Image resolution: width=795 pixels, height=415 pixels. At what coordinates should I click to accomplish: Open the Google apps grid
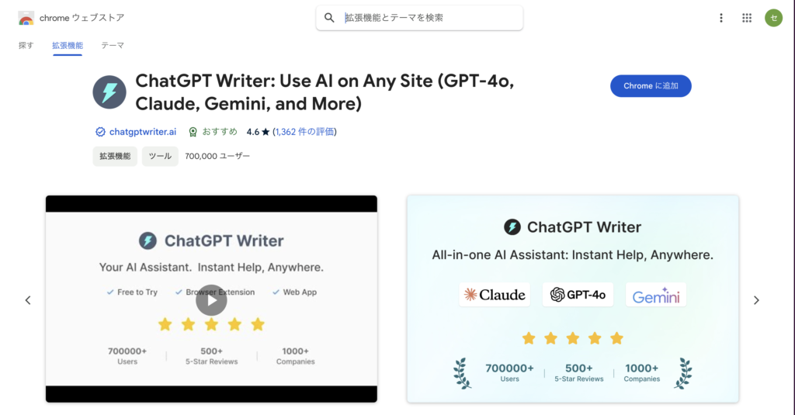click(x=747, y=18)
